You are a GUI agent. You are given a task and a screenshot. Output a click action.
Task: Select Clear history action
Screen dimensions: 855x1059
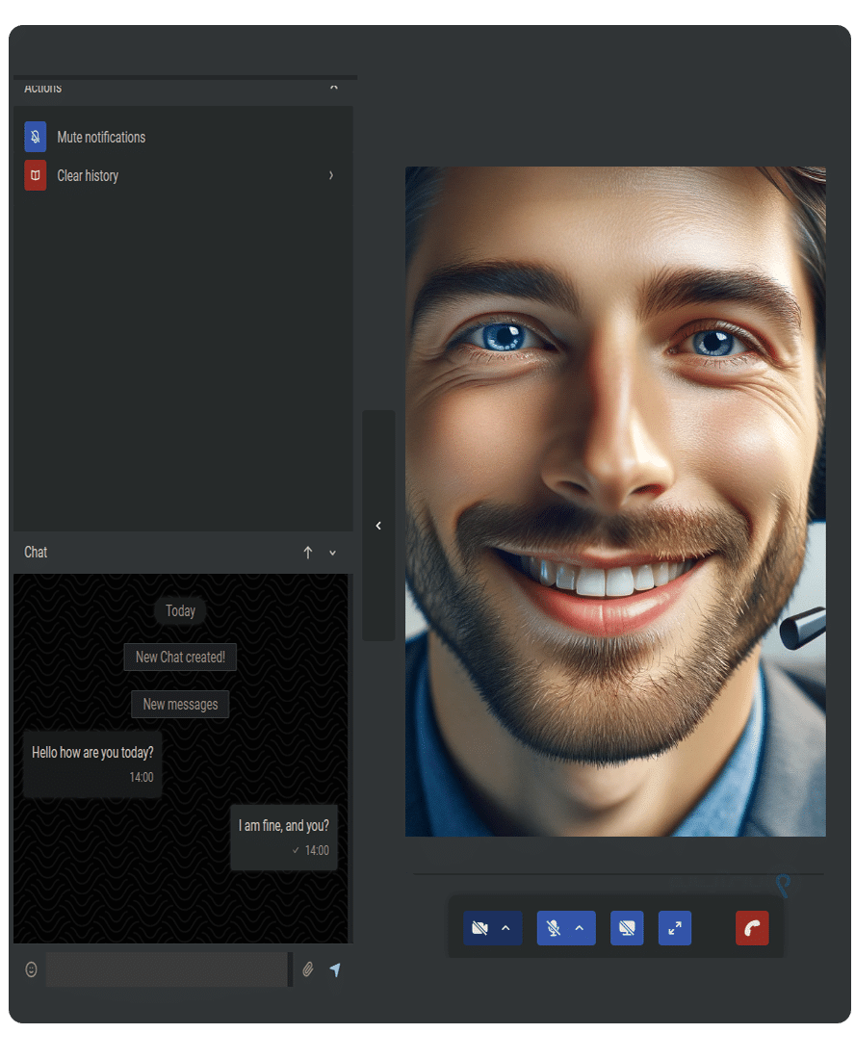(88, 175)
